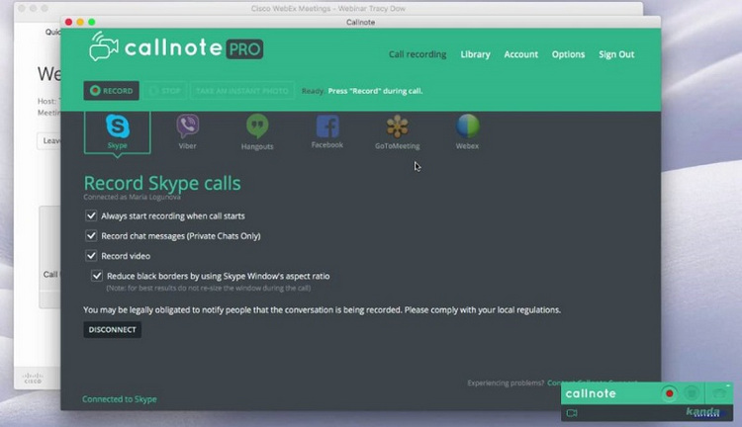The width and height of the screenshot is (742, 427).
Task: Click the camera photo icon in mini widget
Action: point(719,393)
